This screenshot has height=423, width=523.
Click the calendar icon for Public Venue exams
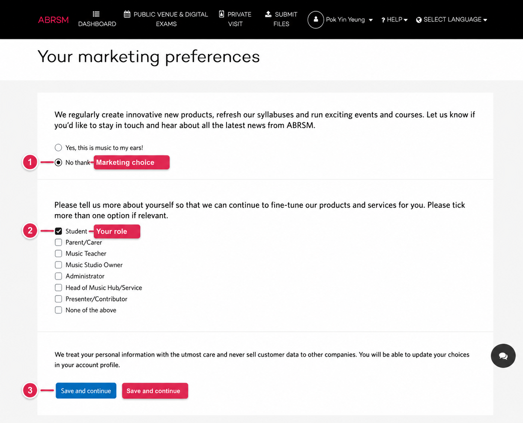(x=127, y=14)
